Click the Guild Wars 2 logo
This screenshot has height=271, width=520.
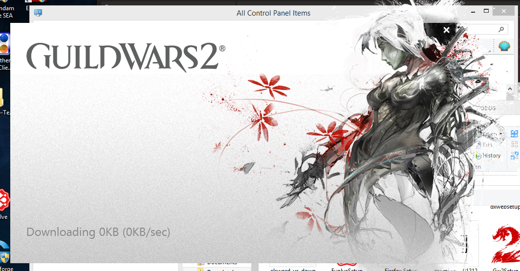coord(126,57)
